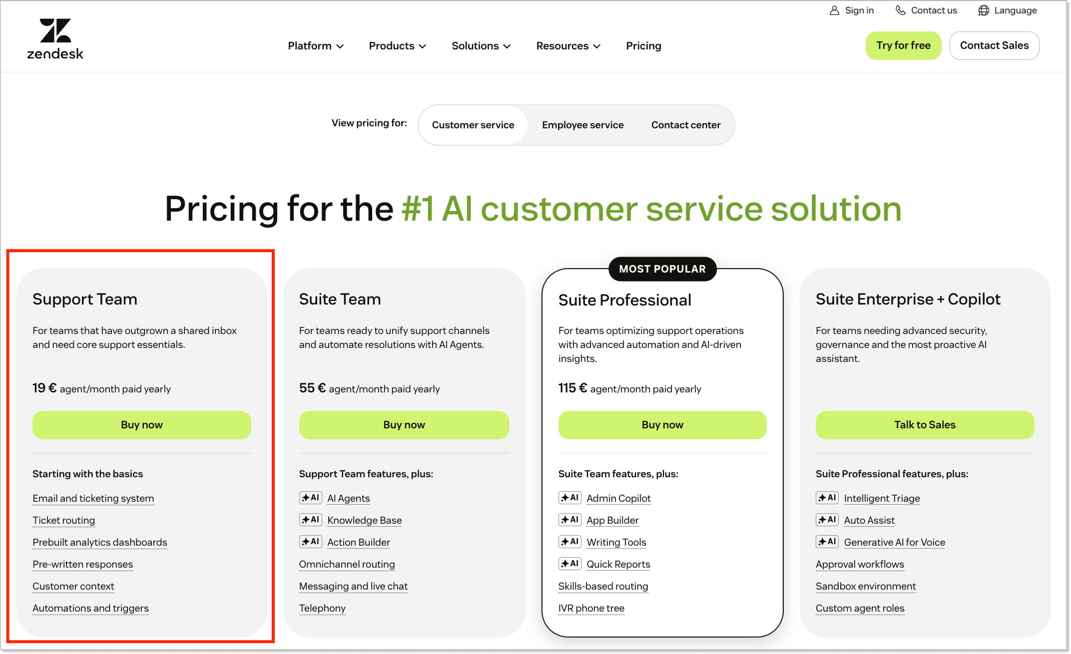
Task: Open Email and ticketing system feature link
Action: click(93, 498)
